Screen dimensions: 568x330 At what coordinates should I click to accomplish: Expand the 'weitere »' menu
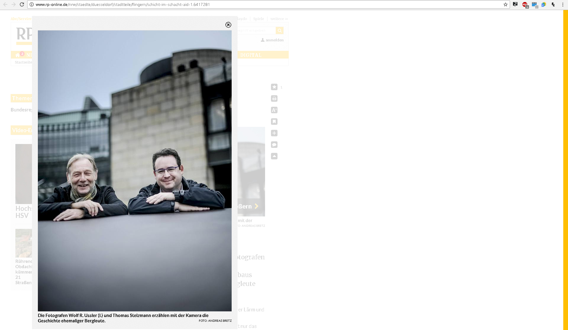(279, 19)
